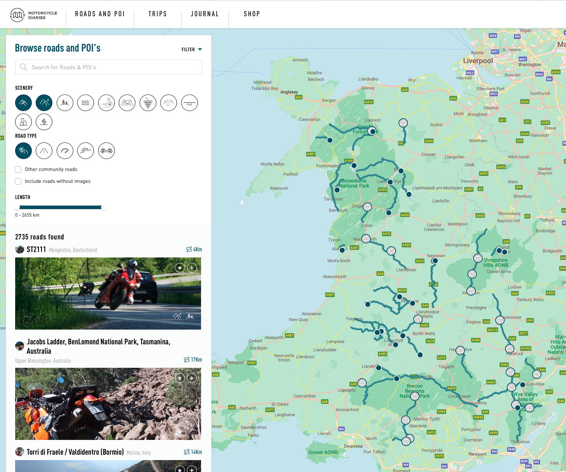Add Jacobs Ladder road using plus icon
The width and height of the screenshot is (566, 472).
coord(192,378)
